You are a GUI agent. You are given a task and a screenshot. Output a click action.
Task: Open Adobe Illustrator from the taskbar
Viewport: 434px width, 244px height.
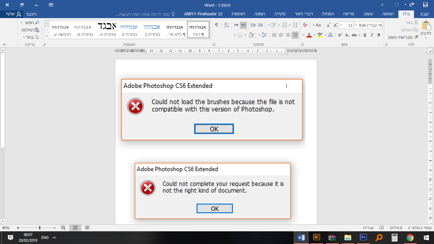(316, 237)
